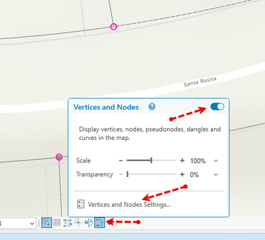The image size is (265, 240).
Task: Click the Transparency 0% value
Action: coord(194,174)
